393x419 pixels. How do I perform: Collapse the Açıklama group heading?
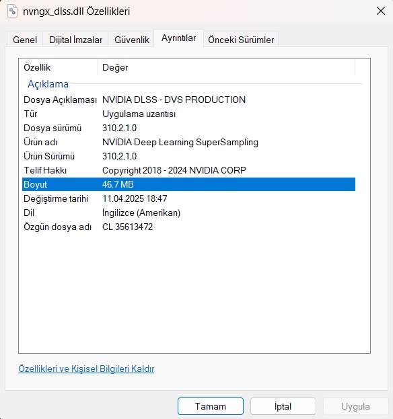[48, 84]
